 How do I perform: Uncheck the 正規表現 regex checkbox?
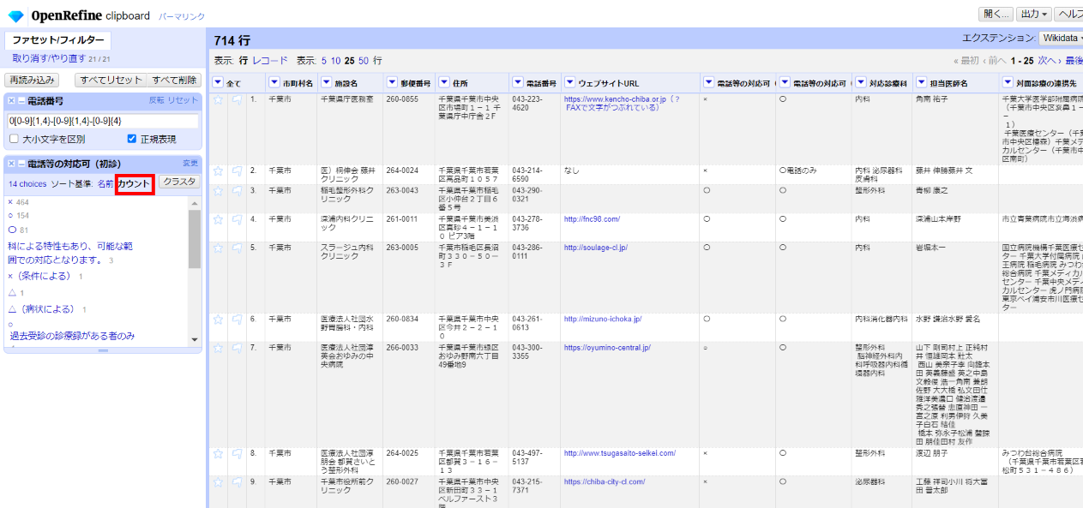[132, 139]
